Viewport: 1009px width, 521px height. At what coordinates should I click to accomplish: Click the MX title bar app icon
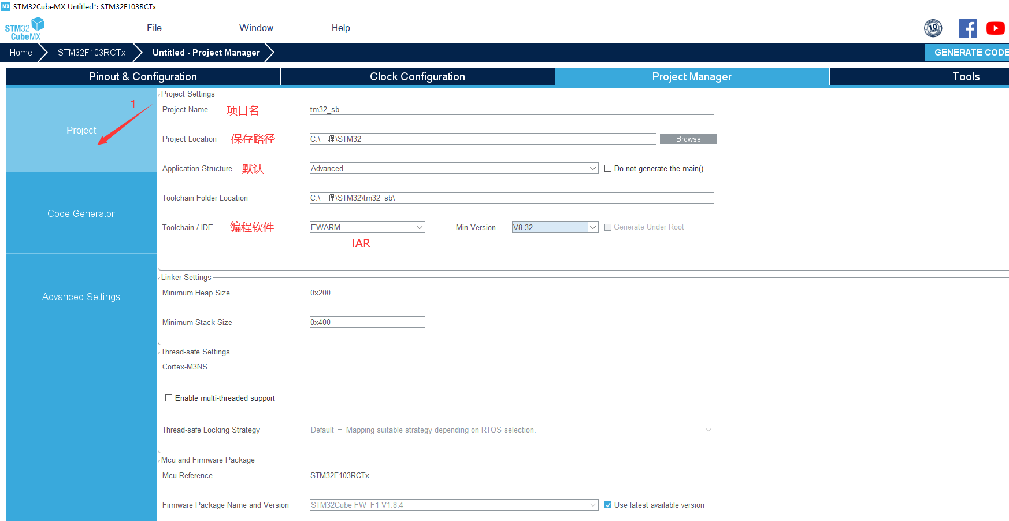pyautogui.click(x=6, y=6)
